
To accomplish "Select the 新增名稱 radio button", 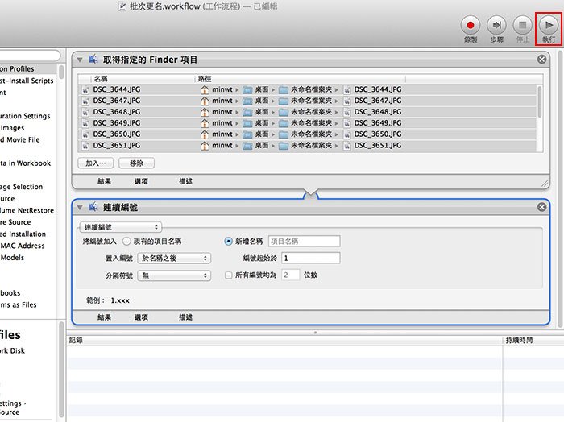I will point(228,241).
